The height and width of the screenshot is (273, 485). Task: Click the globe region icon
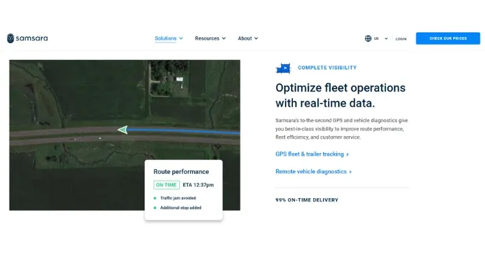(368, 38)
